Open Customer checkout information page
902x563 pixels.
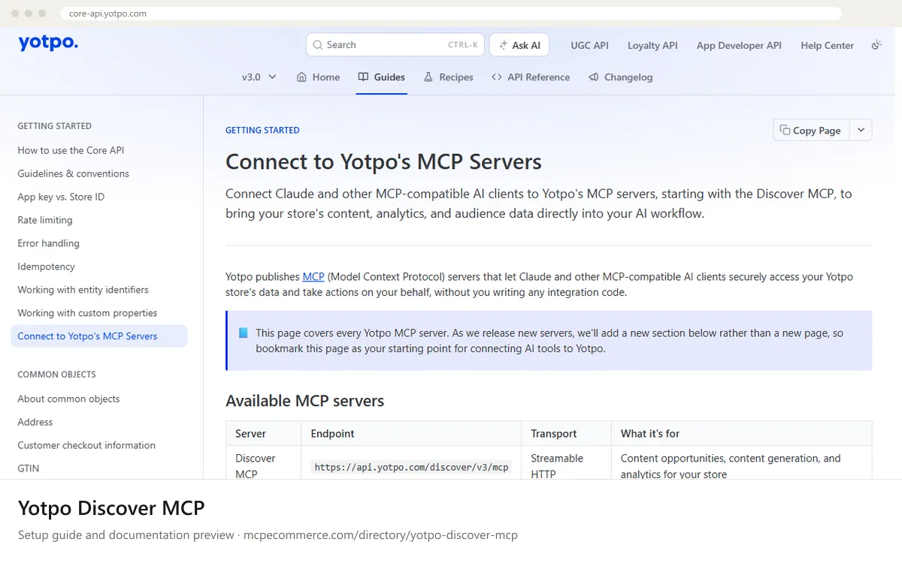coord(86,445)
